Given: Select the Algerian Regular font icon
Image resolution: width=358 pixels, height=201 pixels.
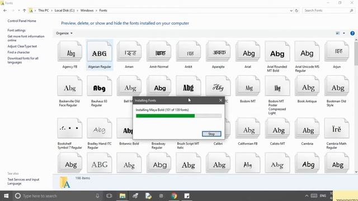Looking at the screenshot, I should pos(100,51).
